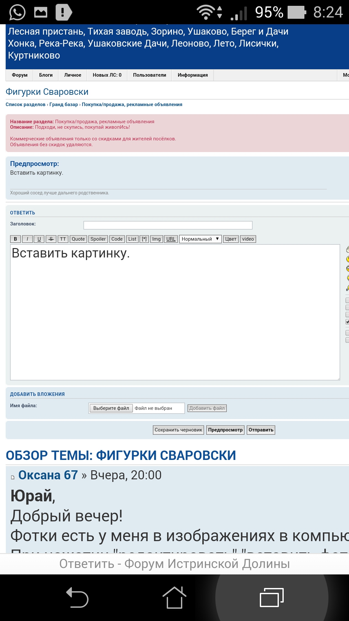Follow the Гранд базар breadcrumb link
Screen dimensions: 349x621
(x=64, y=104)
